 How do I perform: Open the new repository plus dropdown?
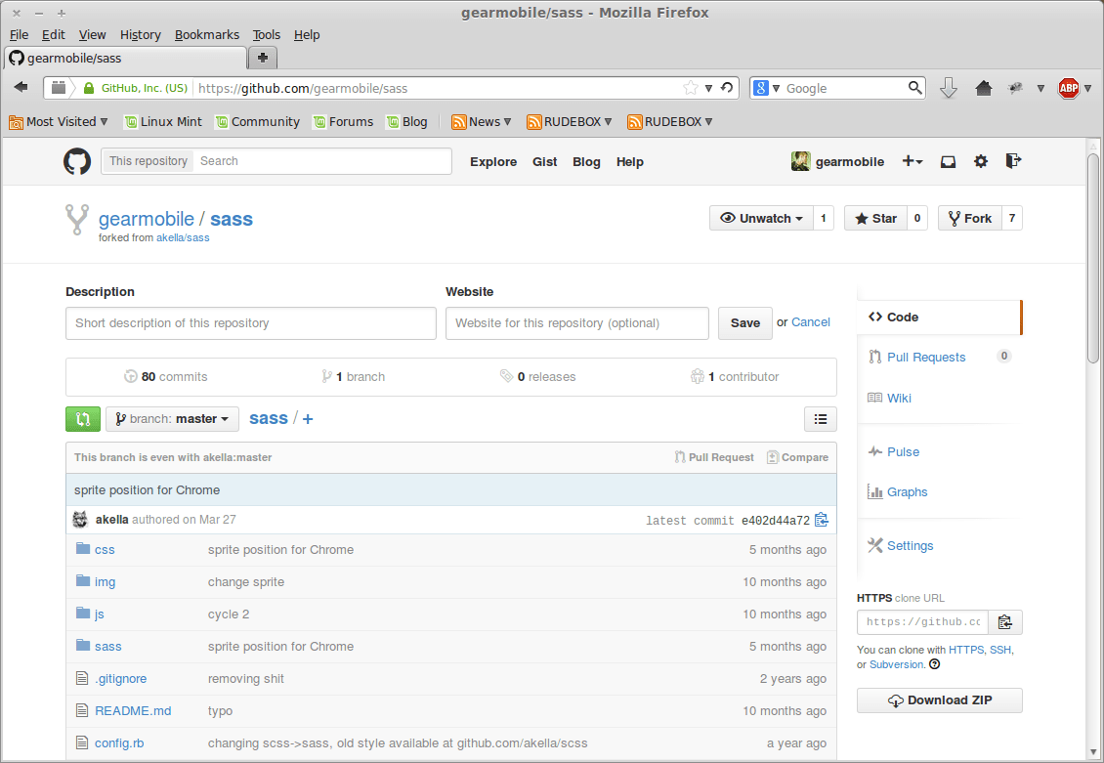pyautogui.click(x=911, y=161)
